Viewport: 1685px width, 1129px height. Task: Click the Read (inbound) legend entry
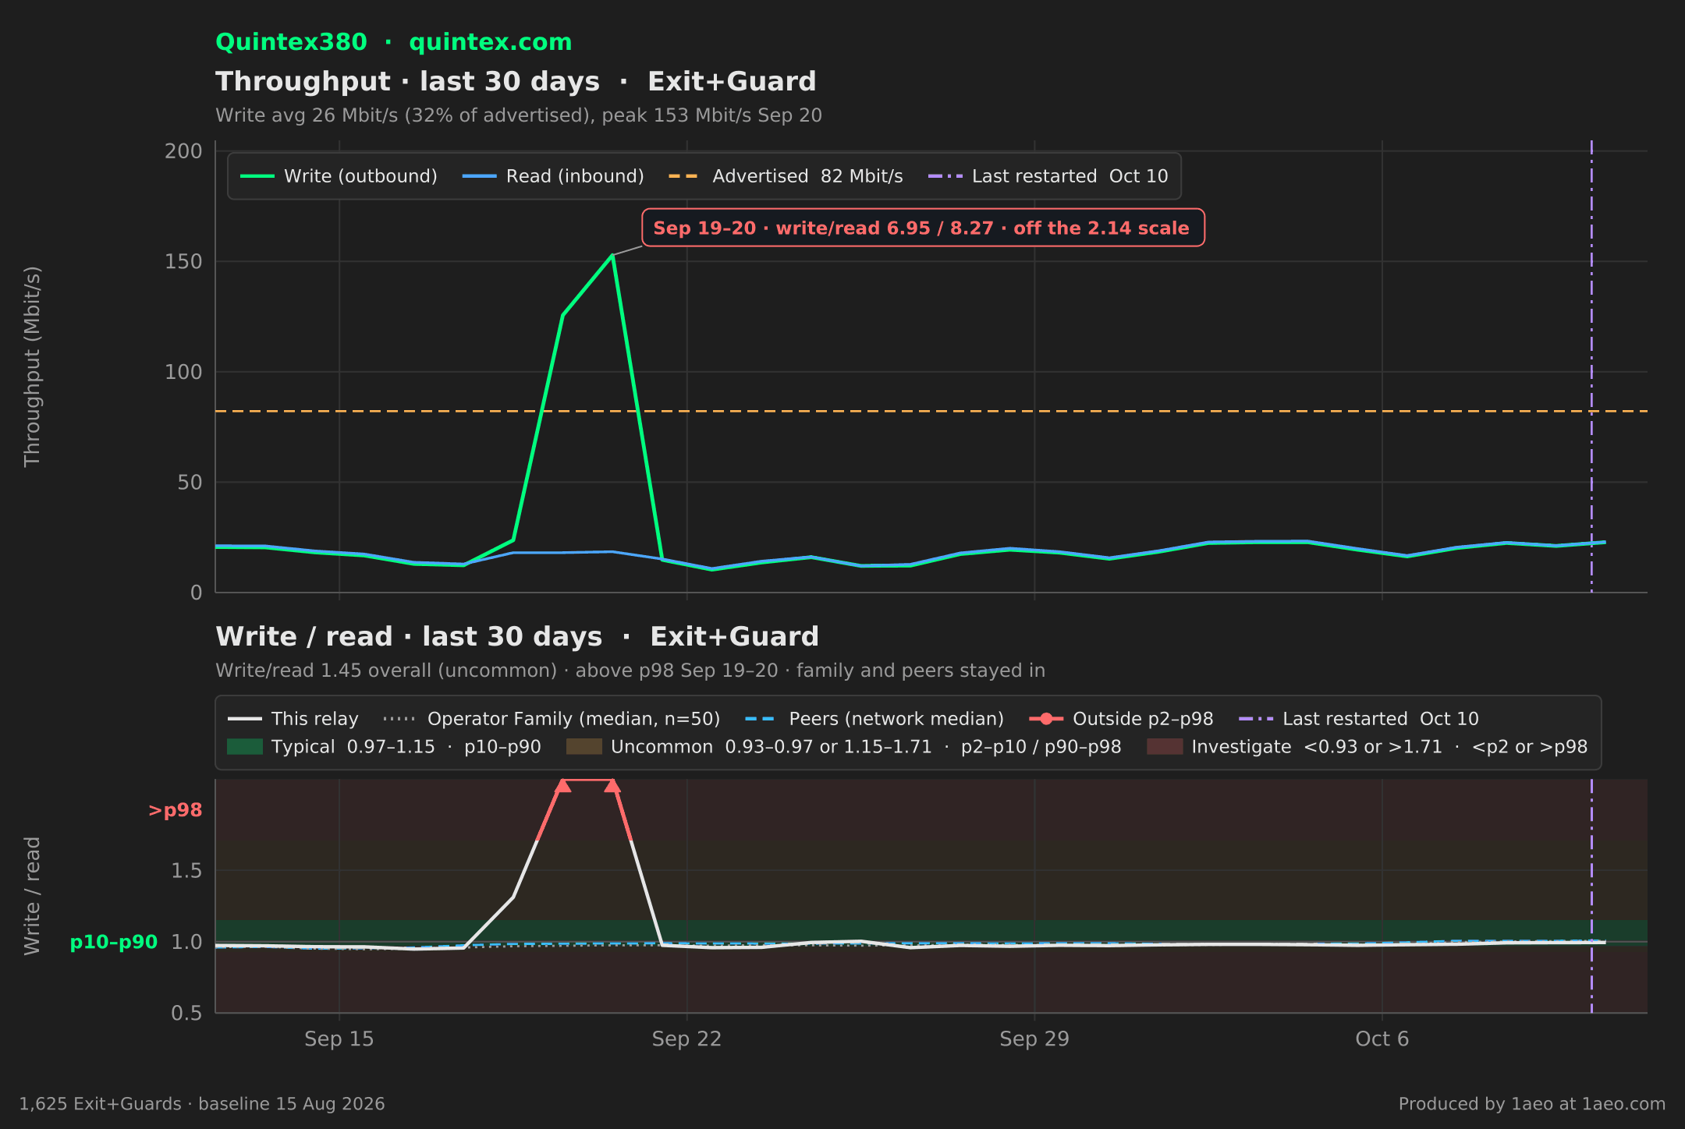(x=553, y=176)
